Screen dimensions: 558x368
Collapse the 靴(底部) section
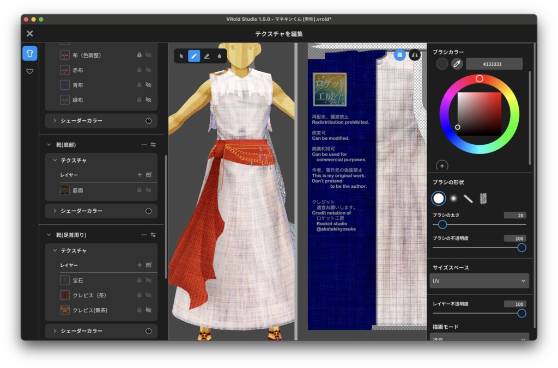(49, 145)
